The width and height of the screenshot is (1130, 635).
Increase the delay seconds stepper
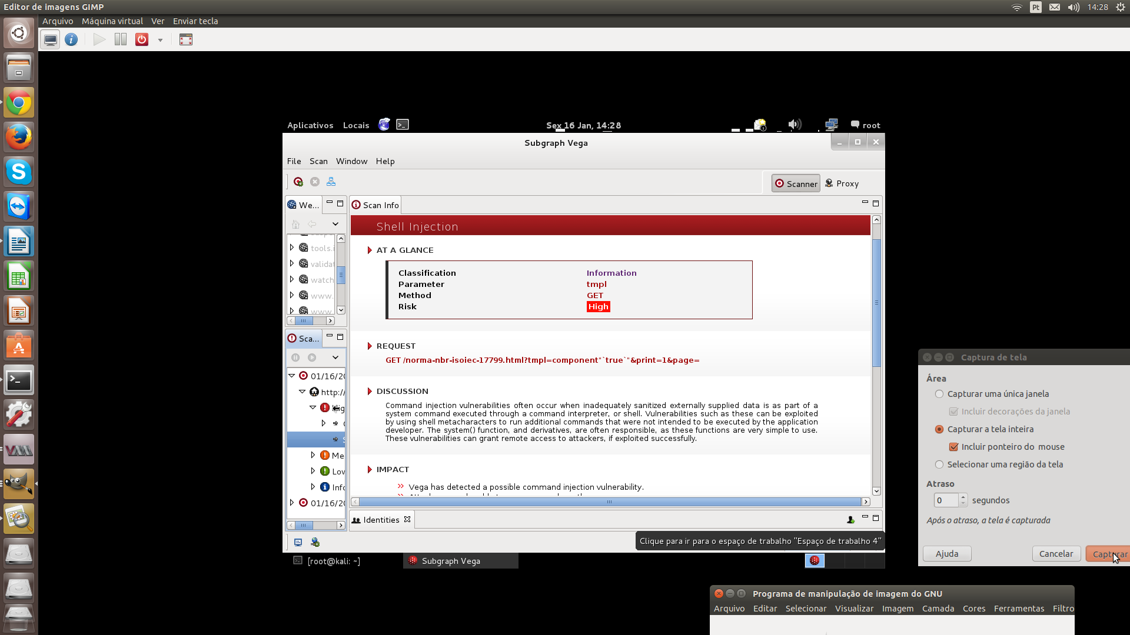click(963, 497)
